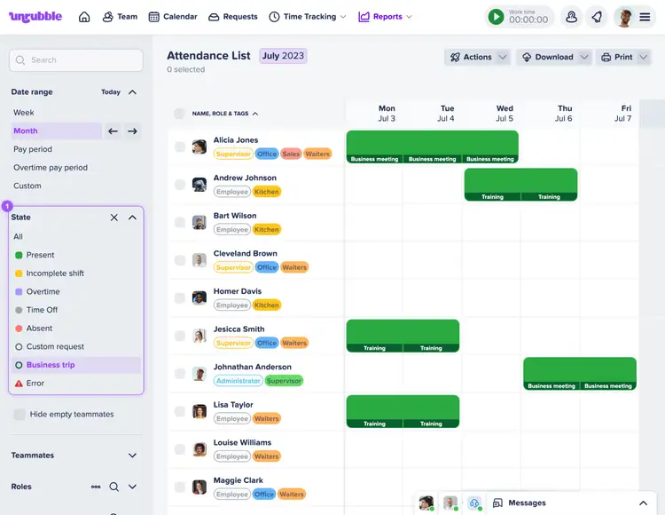Go to next month with right arrow
This screenshot has height=515, width=665.
point(132,131)
